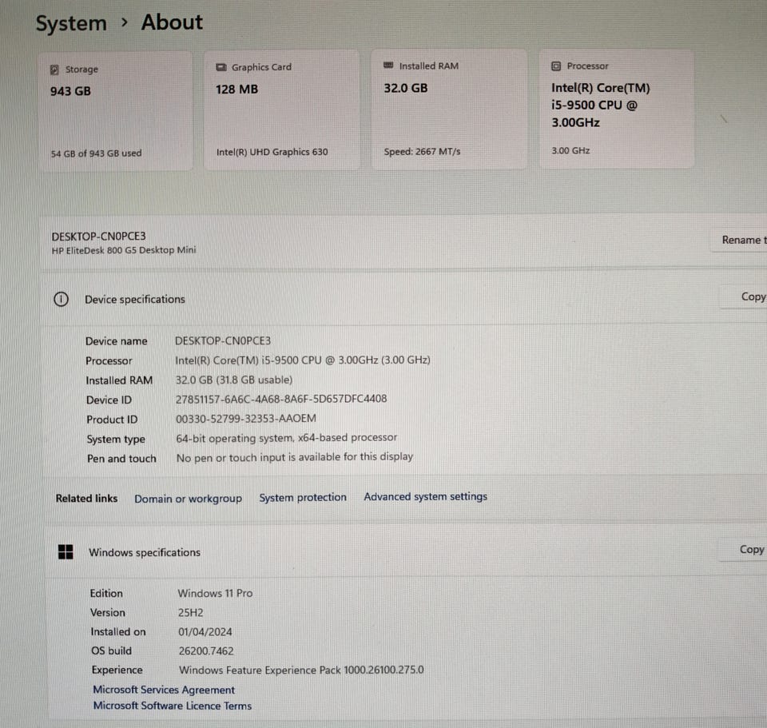767x728 pixels.
Task: Click 'Intel(R) UHD Graphics 630' text
Action: 272,152
